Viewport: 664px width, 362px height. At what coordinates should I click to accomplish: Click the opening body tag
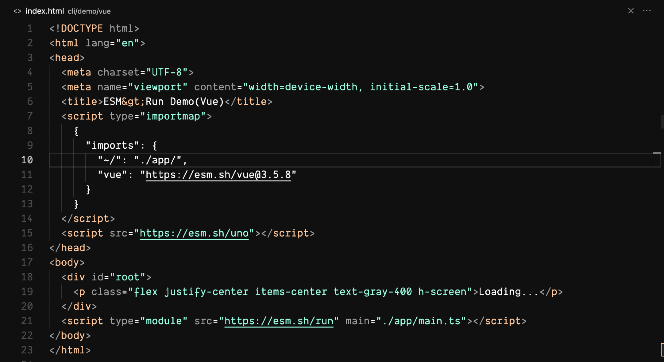(67, 262)
